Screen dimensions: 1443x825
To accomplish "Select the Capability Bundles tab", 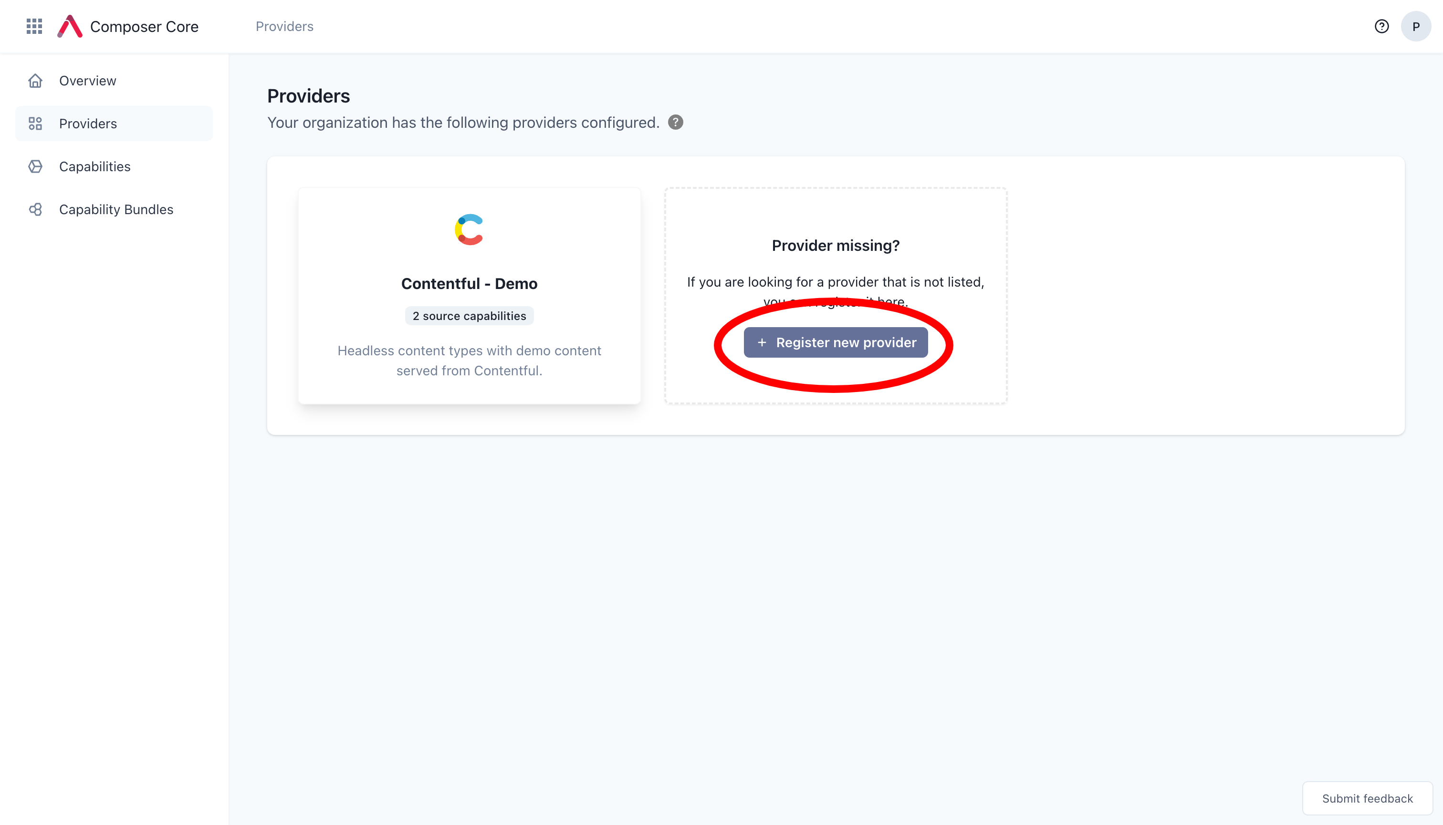I will pos(116,209).
